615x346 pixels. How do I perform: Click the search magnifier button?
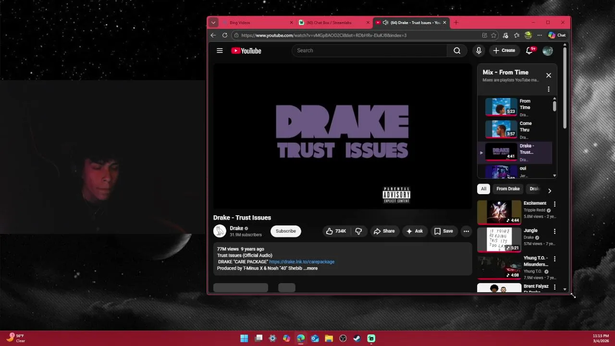click(457, 50)
